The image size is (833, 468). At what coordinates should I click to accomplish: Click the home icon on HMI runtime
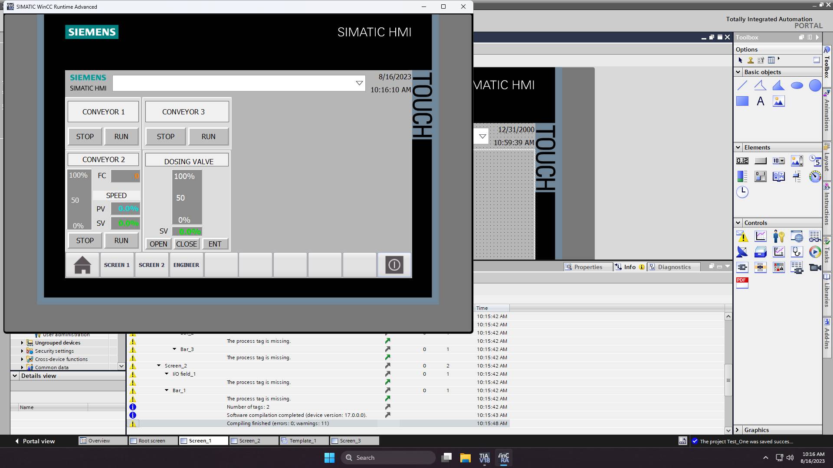tap(82, 265)
